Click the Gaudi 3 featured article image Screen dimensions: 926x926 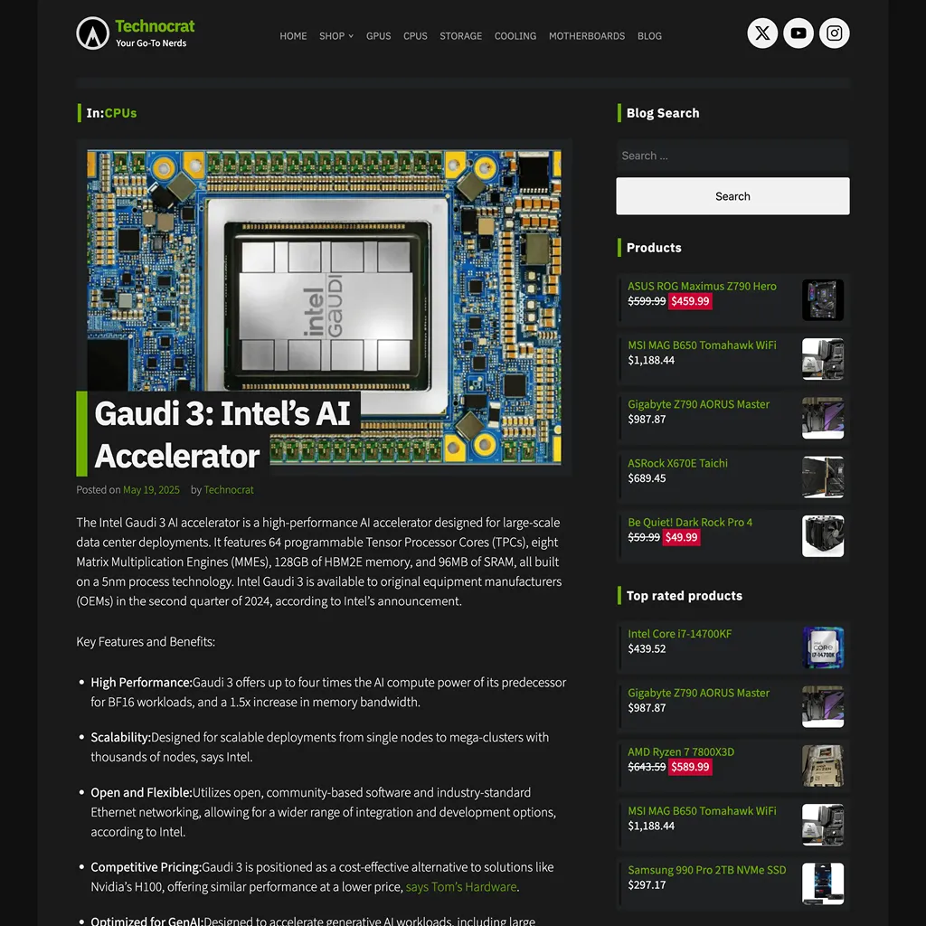tap(324, 271)
